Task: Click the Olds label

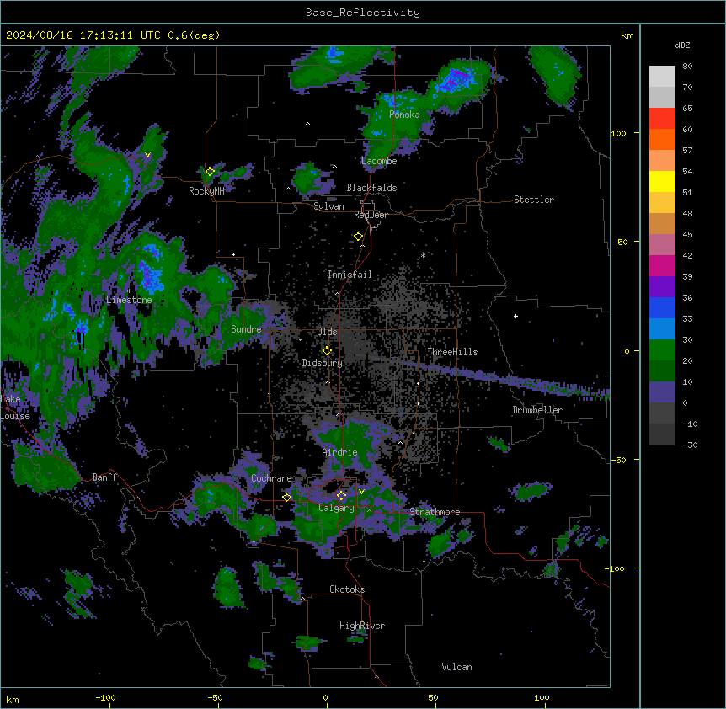Action: click(327, 332)
